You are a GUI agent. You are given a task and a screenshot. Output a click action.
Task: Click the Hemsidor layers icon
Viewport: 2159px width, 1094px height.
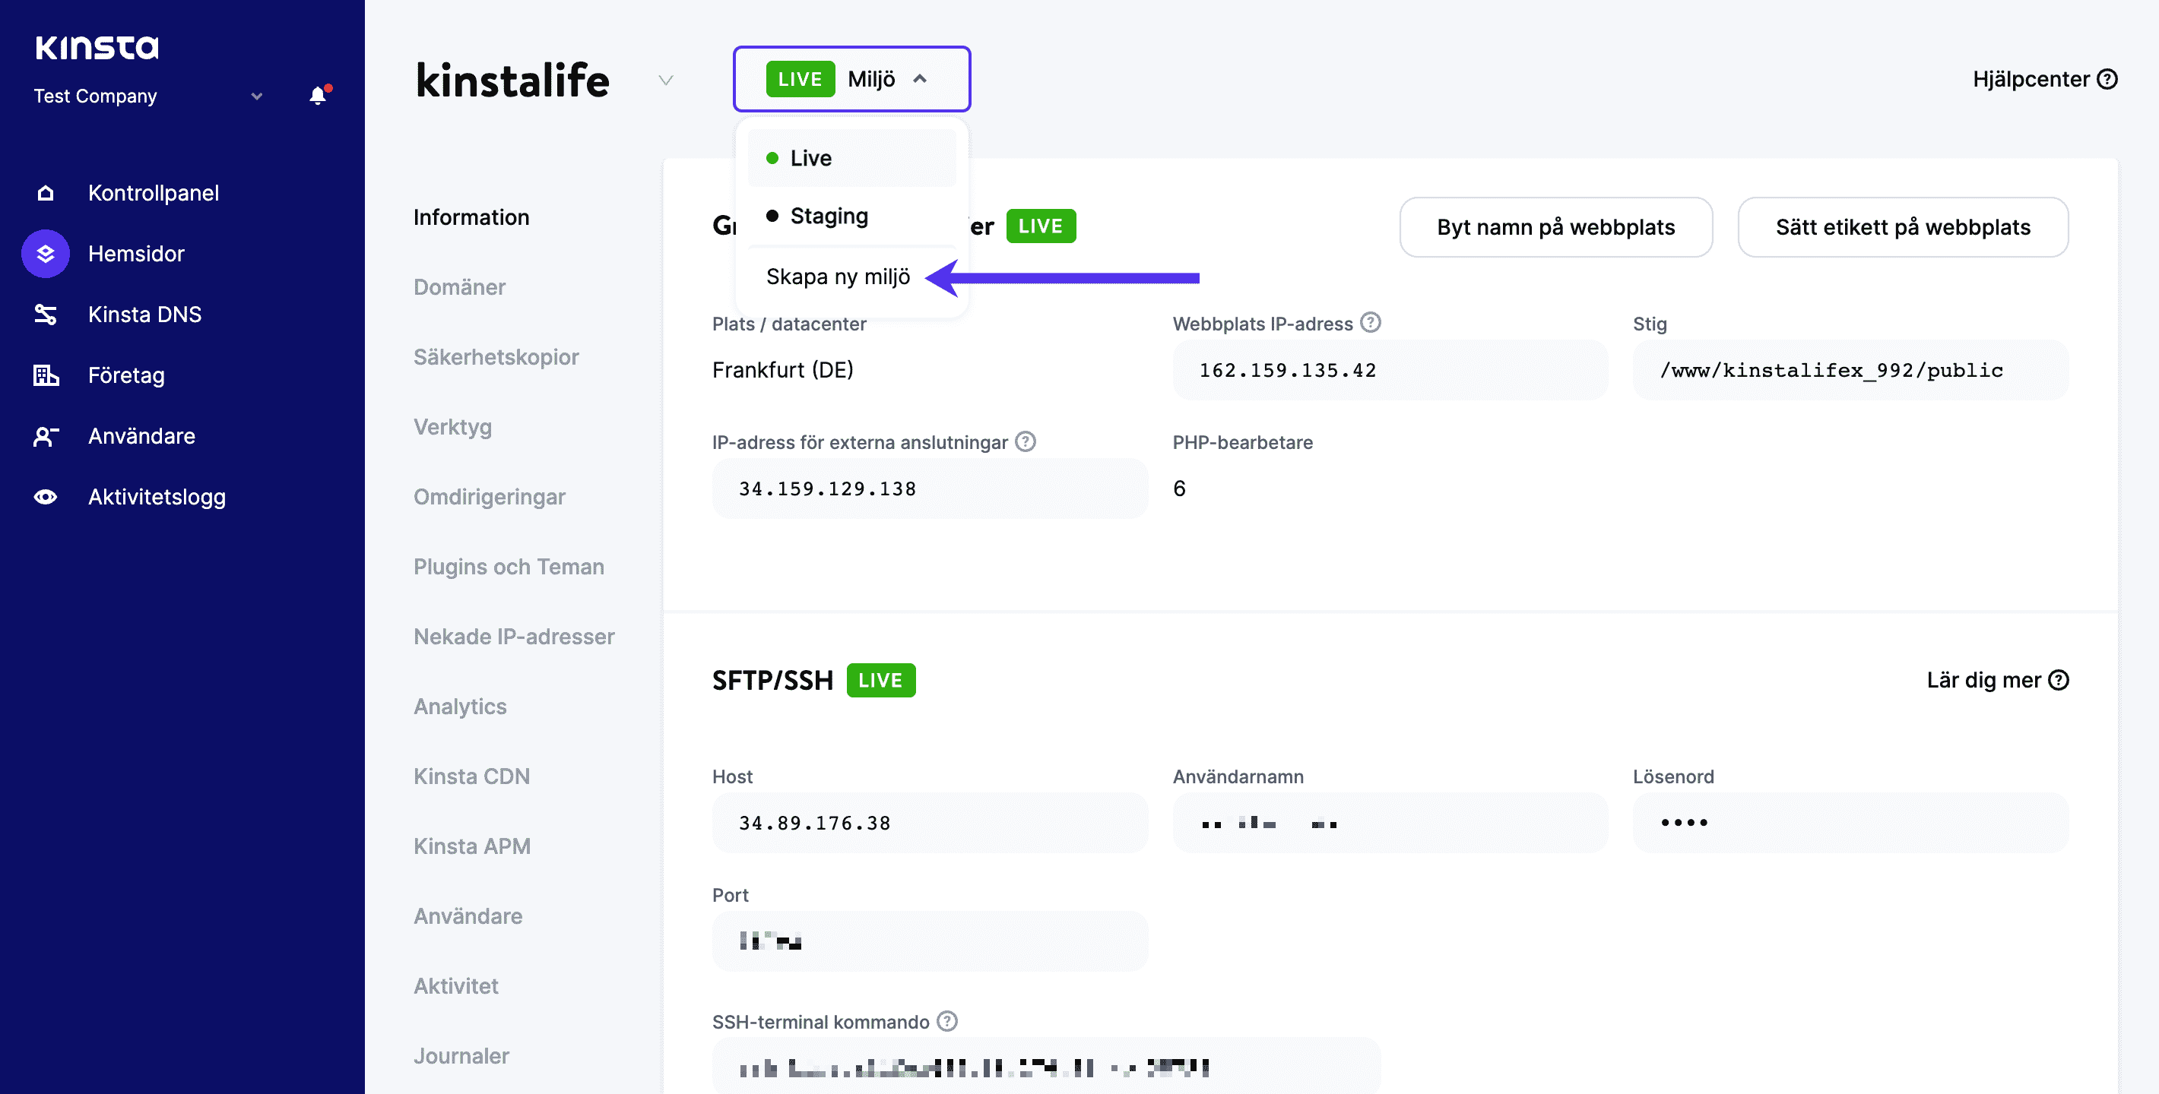click(x=46, y=254)
